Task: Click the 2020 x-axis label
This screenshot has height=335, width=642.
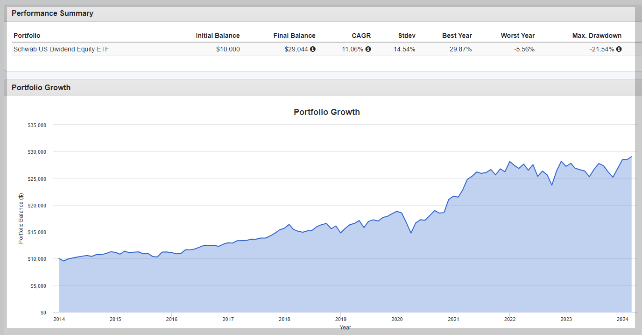Action: pyautogui.click(x=397, y=320)
